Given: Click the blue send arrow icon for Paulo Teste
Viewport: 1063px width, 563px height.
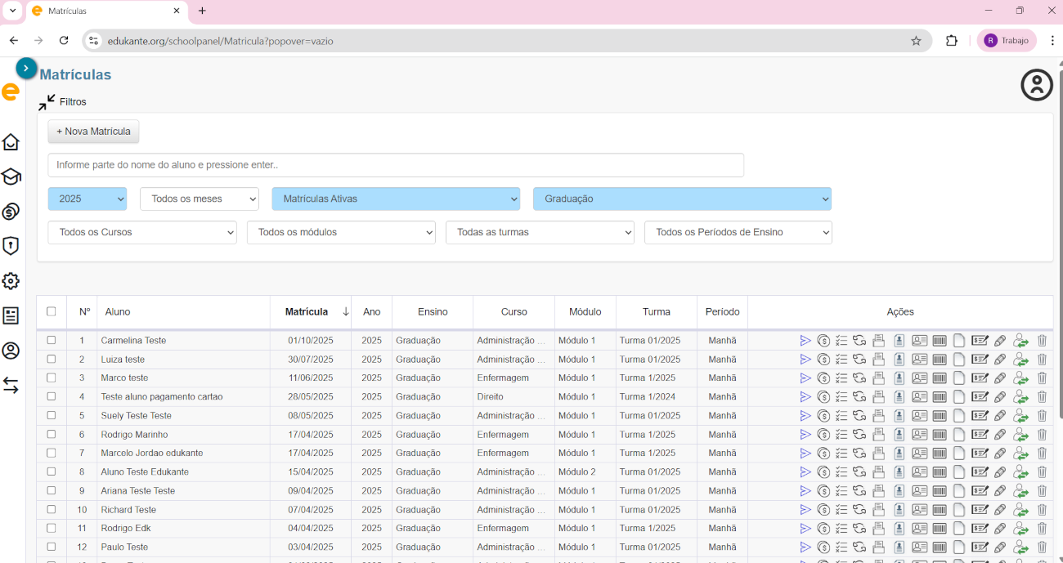Looking at the screenshot, I should click(x=805, y=547).
